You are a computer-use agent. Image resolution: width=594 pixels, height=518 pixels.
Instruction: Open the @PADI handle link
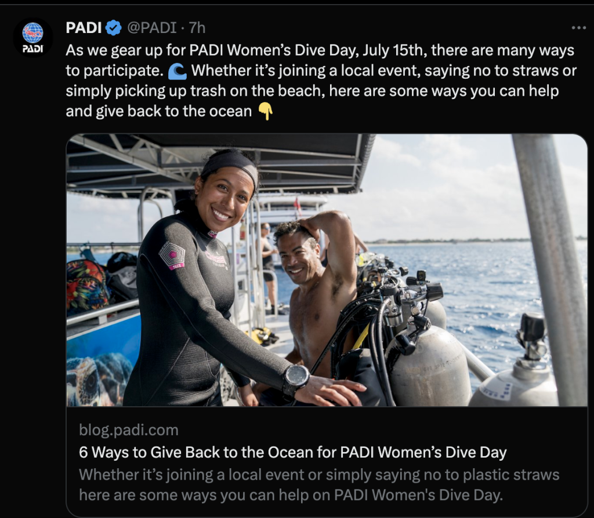click(x=151, y=28)
